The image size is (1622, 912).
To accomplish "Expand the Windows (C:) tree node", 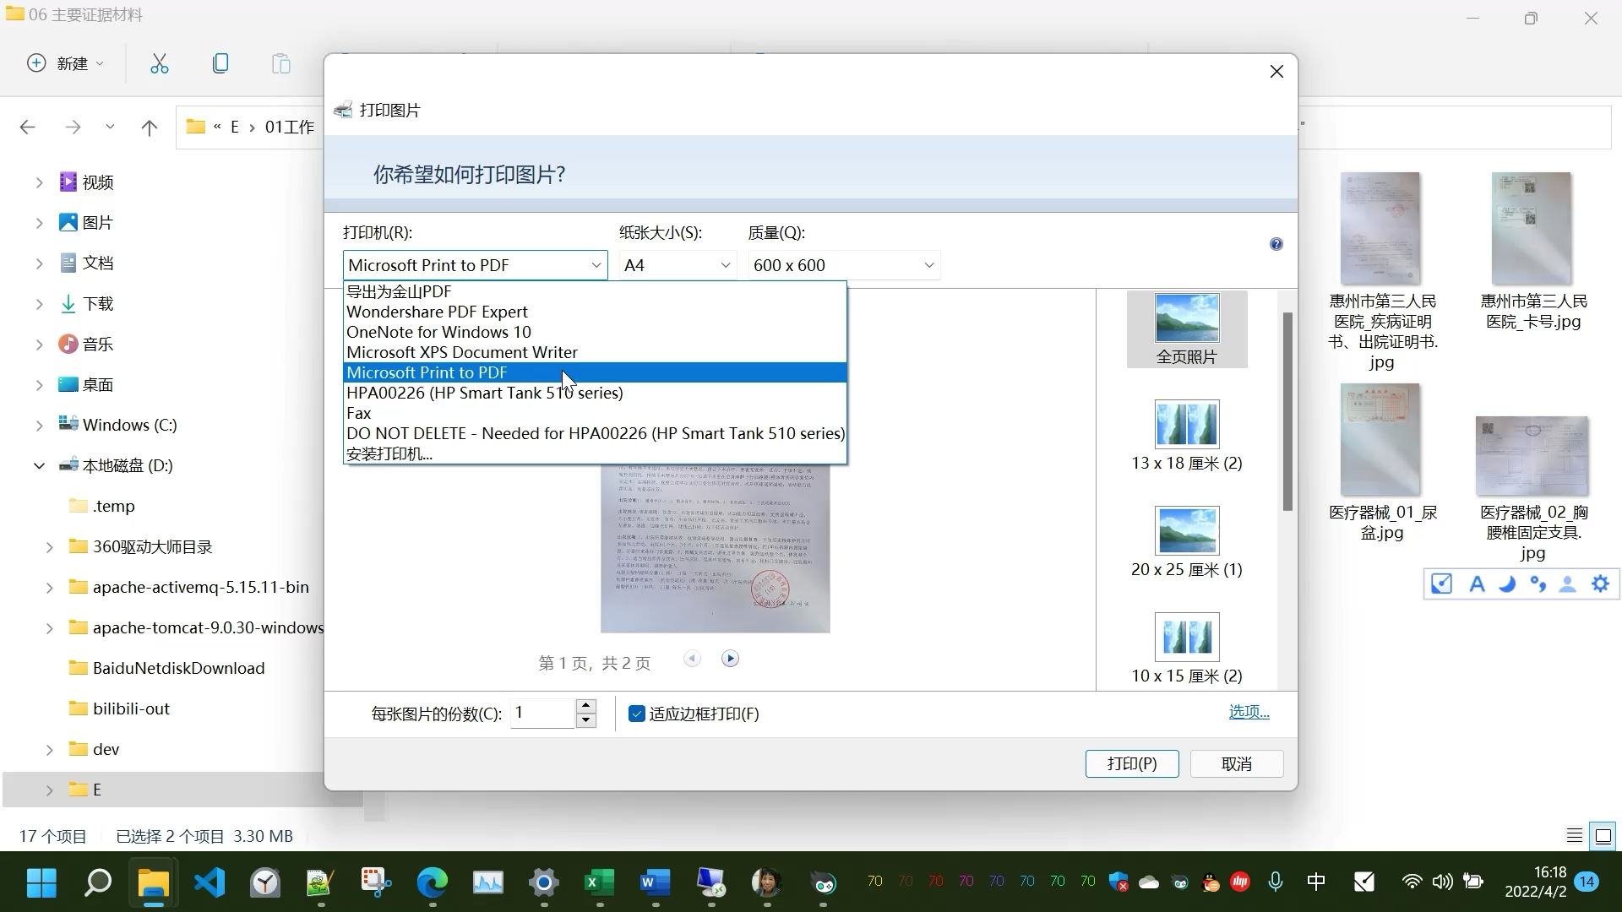I will pos(39,425).
